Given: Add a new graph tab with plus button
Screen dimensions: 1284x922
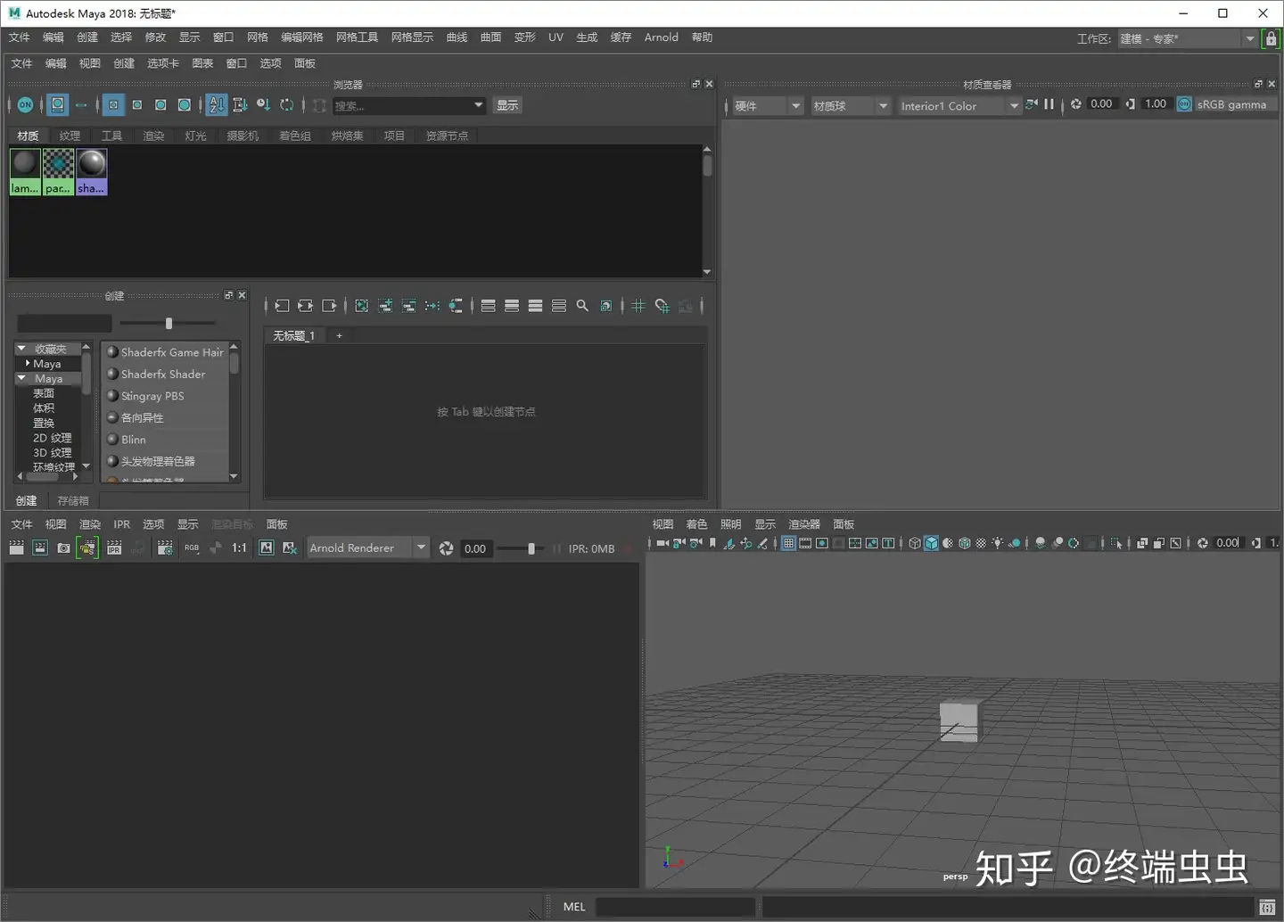Looking at the screenshot, I should tap(339, 335).
